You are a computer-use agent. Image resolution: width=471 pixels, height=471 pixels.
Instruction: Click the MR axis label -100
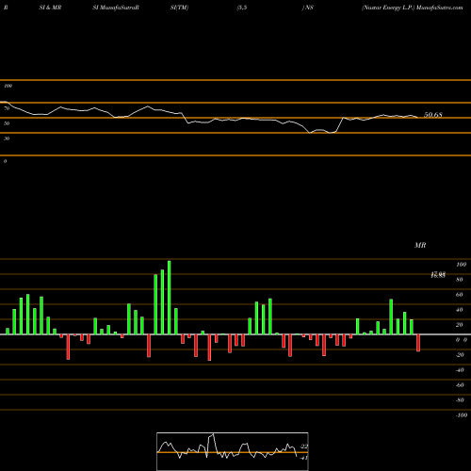pyautogui.click(x=462, y=415)
